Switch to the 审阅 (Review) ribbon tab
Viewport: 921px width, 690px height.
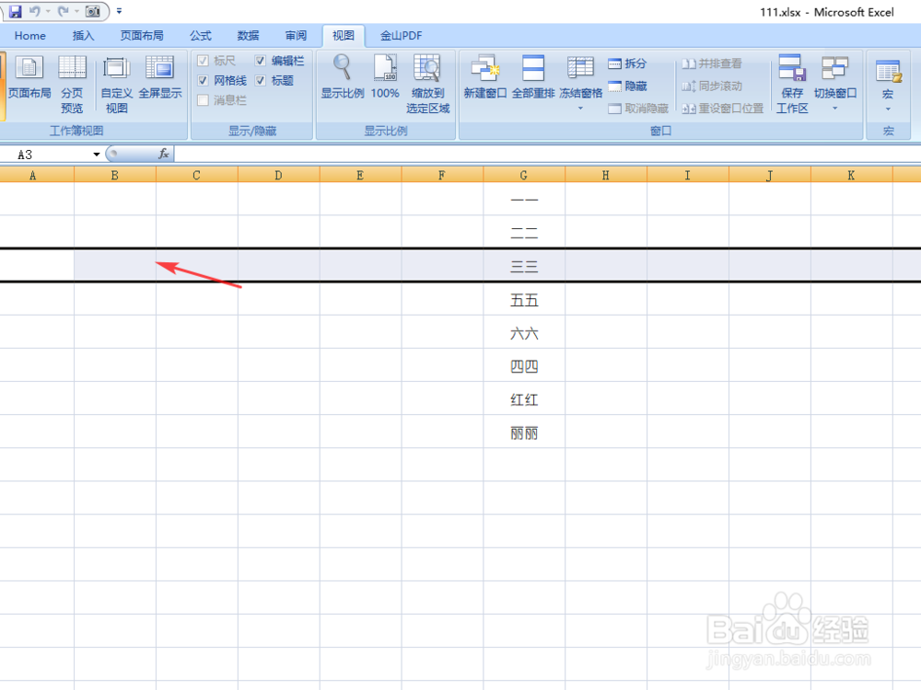pos(295,35)
